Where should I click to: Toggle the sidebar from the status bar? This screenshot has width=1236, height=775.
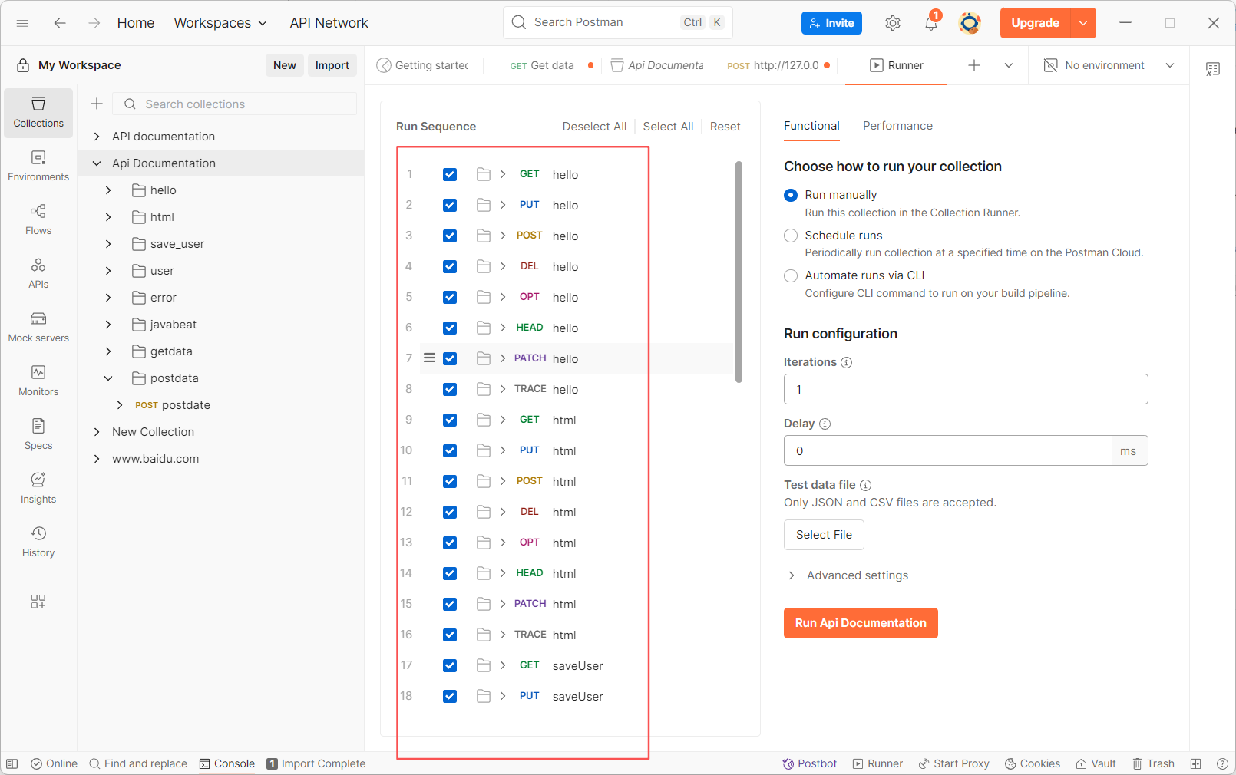[12, 763]
